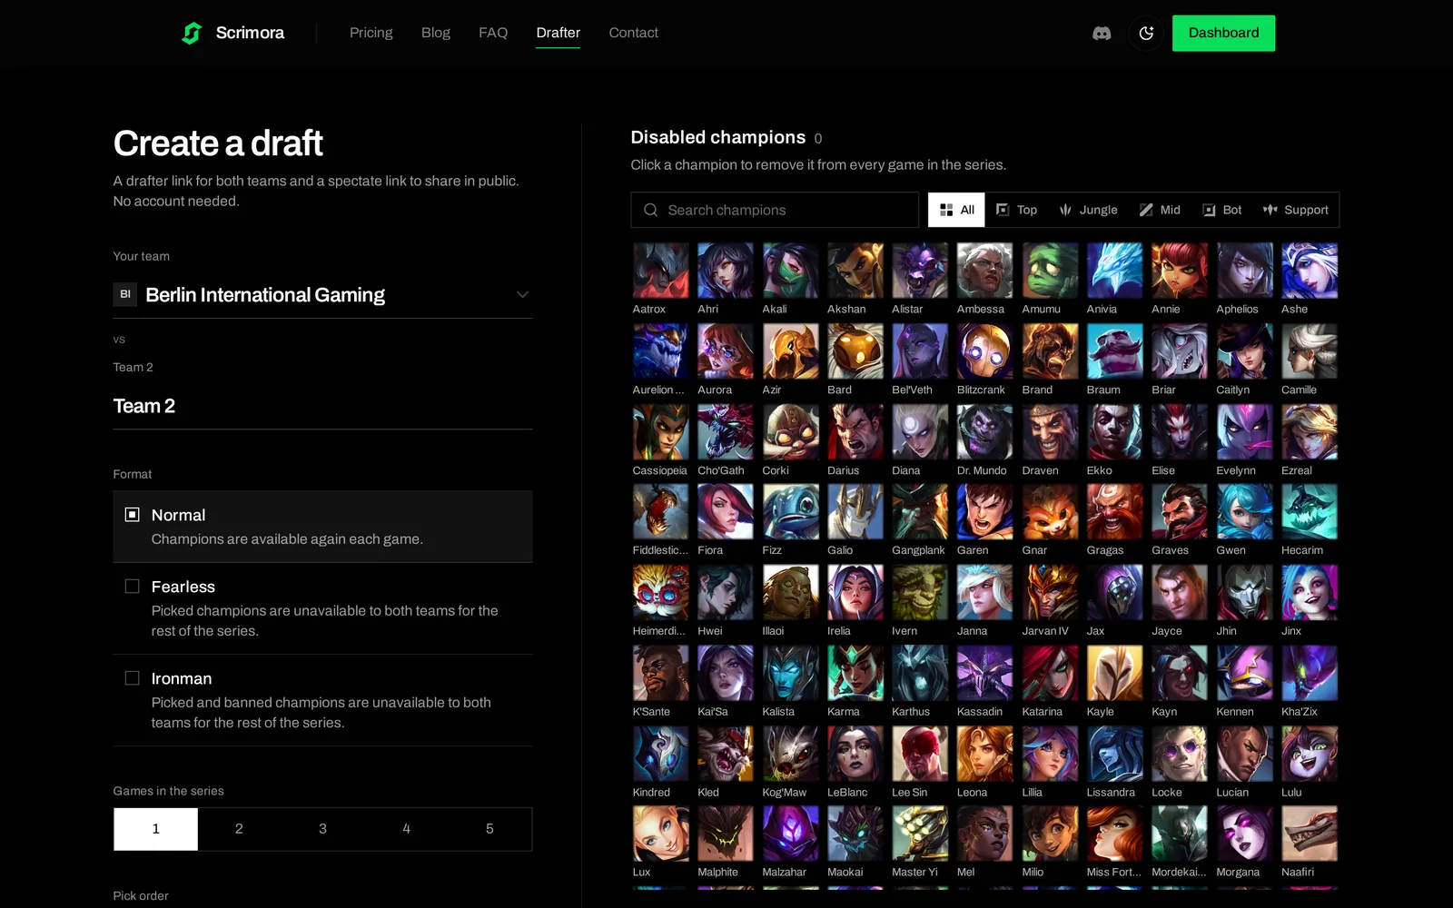Viewport: 1453px width, 908px height.
Task: Pick the Bard champion icon
Action: pos(855,351)
